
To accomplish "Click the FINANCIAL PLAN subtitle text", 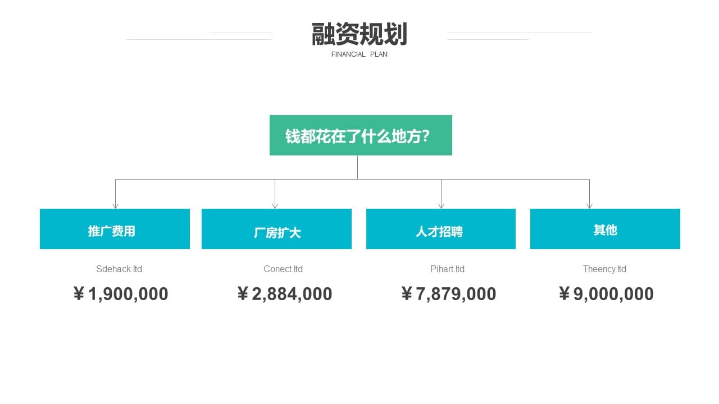I will (x=359, y=54).
